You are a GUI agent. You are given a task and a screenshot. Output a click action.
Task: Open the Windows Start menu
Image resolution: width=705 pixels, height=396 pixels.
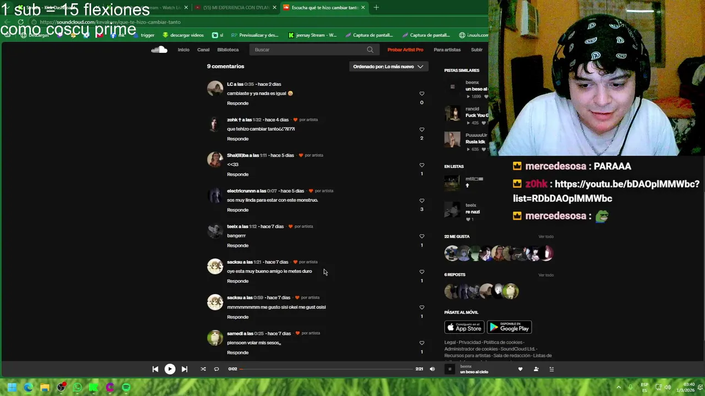coord(12,387)
